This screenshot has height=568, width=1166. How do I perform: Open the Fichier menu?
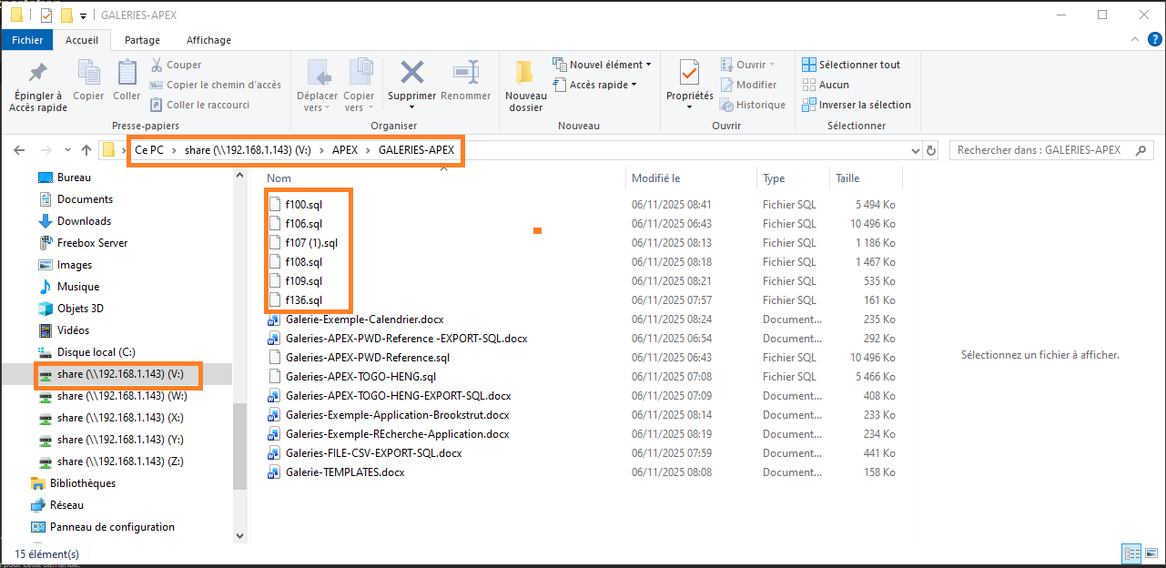click(27, 40)
